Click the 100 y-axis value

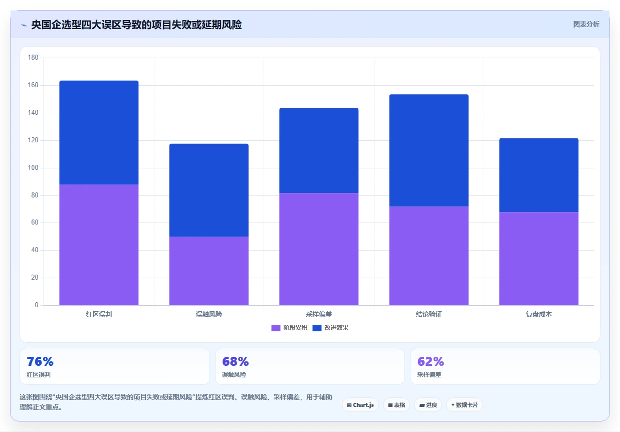(33, 168)
